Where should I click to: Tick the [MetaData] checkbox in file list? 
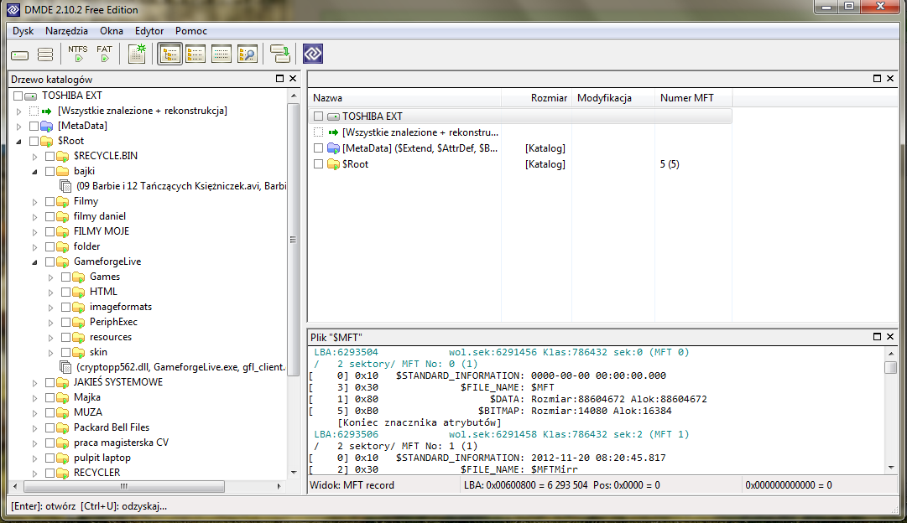[318, 148]
